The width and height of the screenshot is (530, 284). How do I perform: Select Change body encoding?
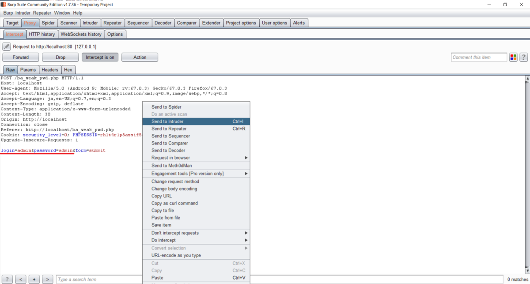(x=196, y=189)
